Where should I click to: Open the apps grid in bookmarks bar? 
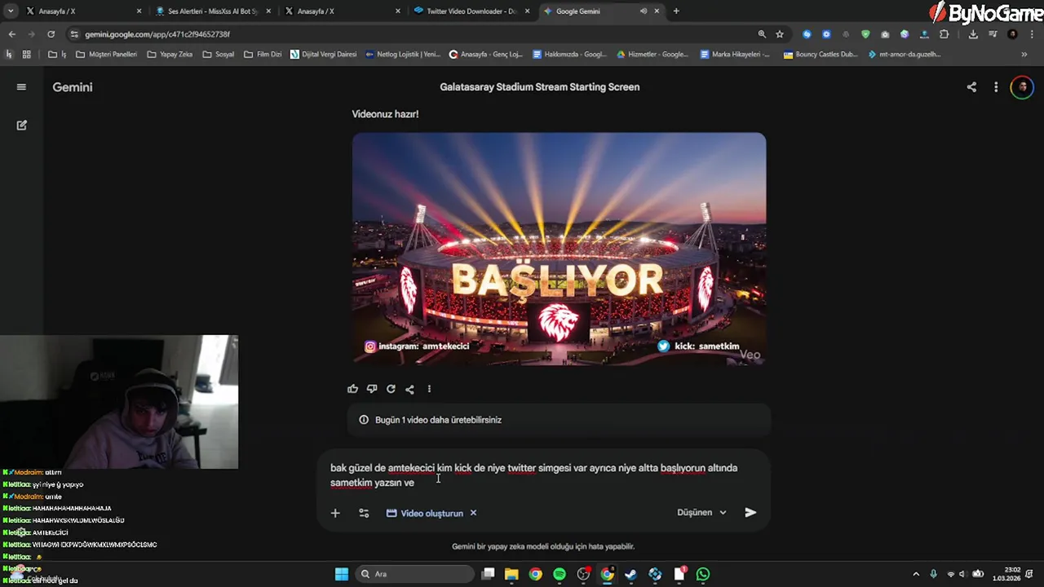(26, 55)
